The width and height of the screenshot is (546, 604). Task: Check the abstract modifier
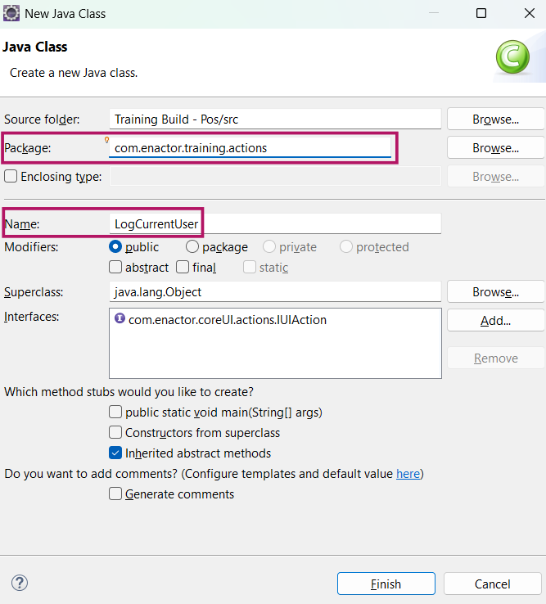click(x=115, y=267)
